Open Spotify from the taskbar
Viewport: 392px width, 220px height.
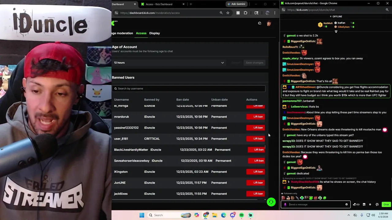tap(242, 215)
